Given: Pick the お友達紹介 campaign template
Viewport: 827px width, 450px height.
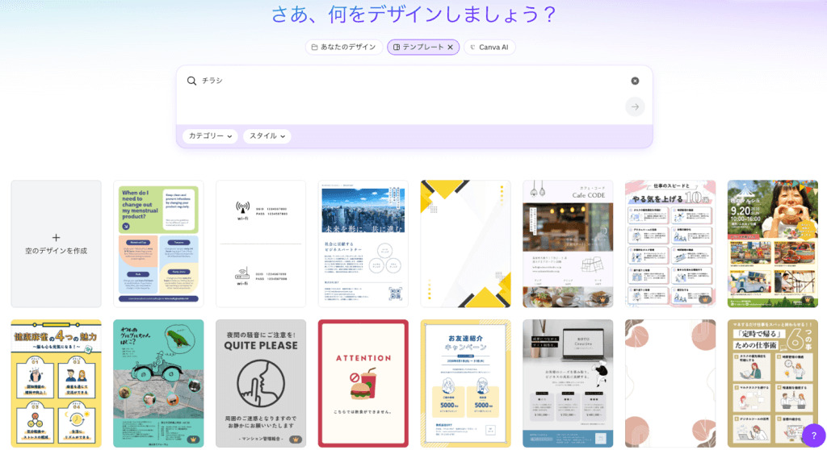Looking at the screenshot, I should 465,383.
